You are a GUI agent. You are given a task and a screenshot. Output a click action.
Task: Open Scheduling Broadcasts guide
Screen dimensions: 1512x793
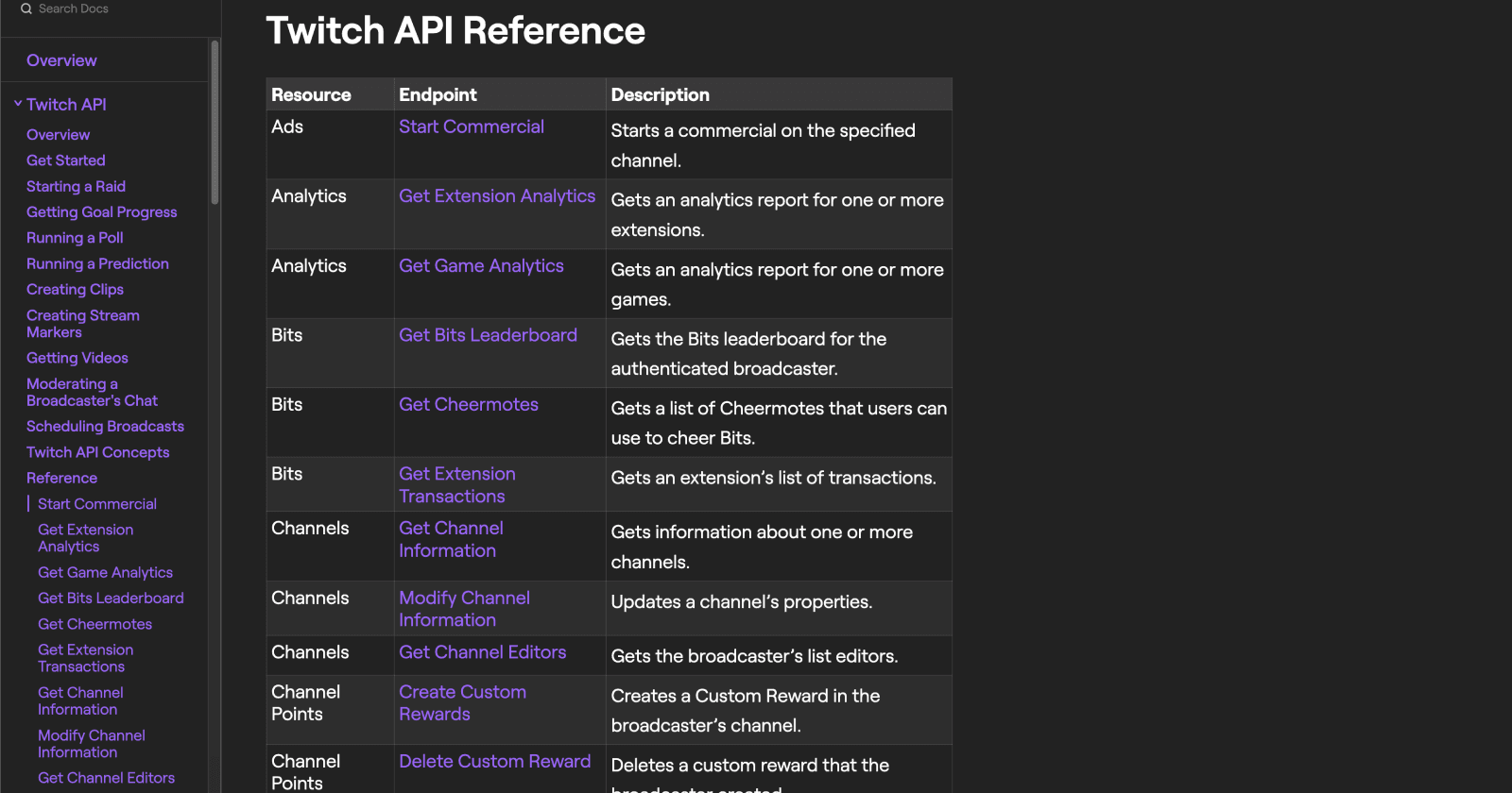[105, 427]
